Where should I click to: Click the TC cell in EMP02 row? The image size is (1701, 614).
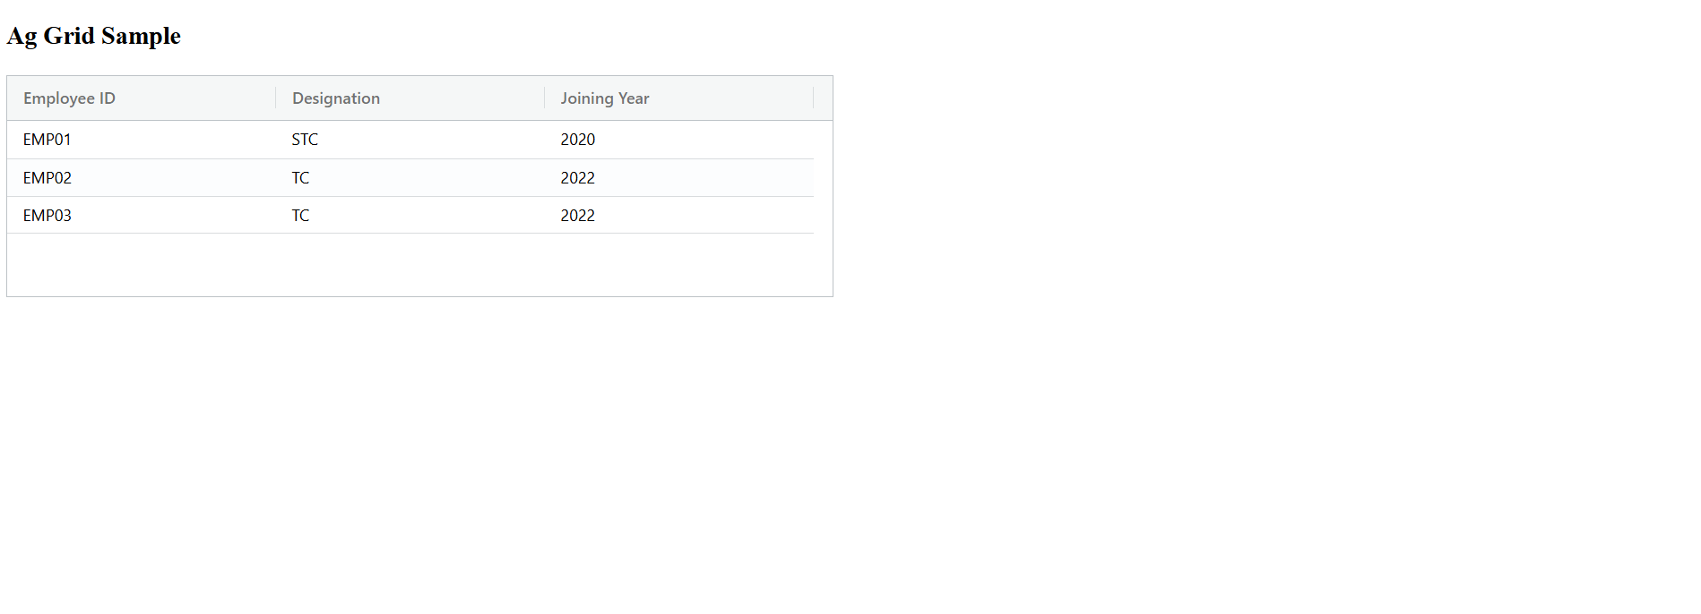pos(301,178)
